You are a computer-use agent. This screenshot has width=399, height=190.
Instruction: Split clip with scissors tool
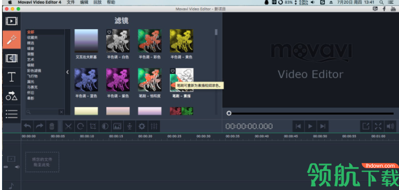[x=68, y=126]
